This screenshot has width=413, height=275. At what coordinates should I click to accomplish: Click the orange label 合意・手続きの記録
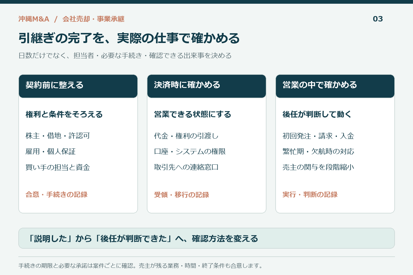click(x=57, y=195)
